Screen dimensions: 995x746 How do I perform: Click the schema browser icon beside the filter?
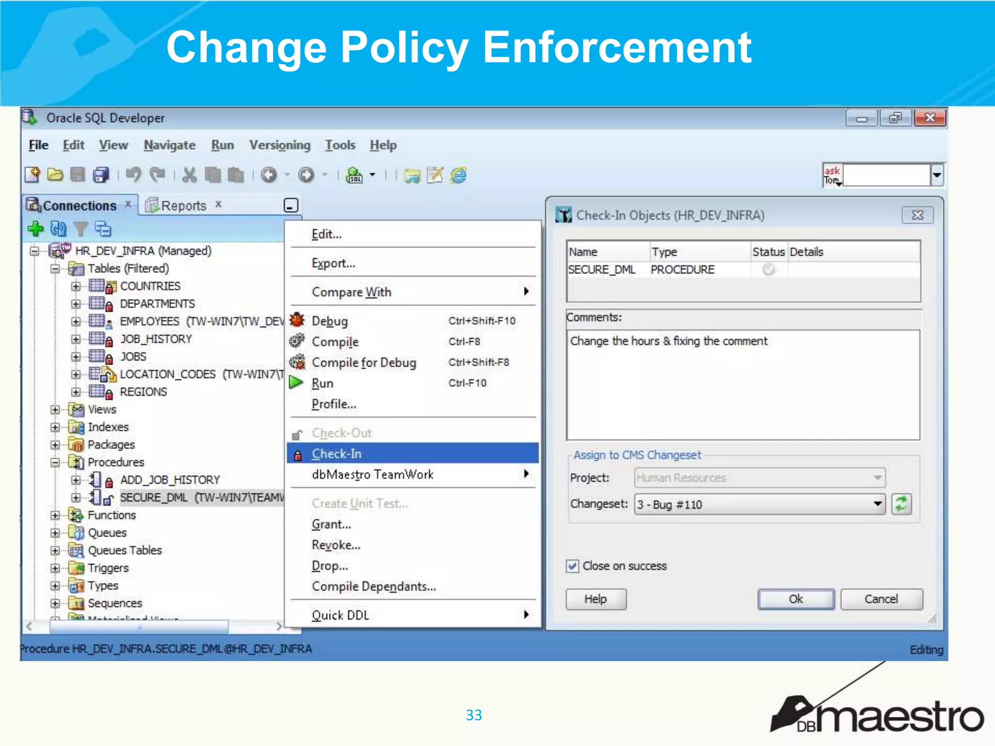103,228
